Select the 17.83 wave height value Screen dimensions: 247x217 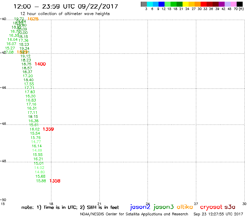30,92
